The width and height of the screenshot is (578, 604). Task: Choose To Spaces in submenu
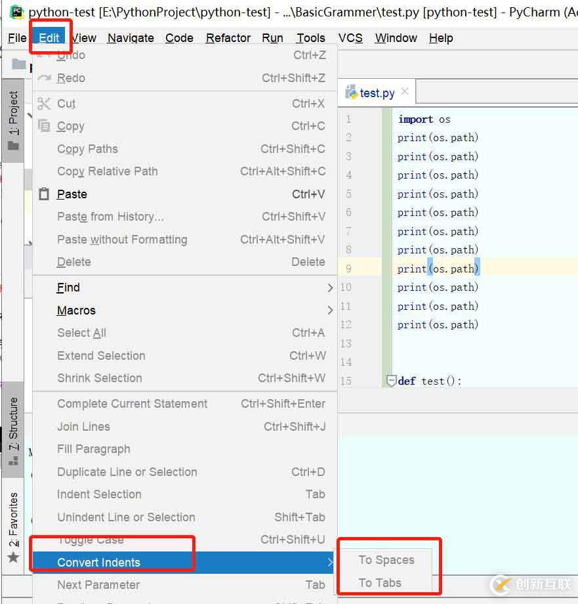click(x=386, y=560)
